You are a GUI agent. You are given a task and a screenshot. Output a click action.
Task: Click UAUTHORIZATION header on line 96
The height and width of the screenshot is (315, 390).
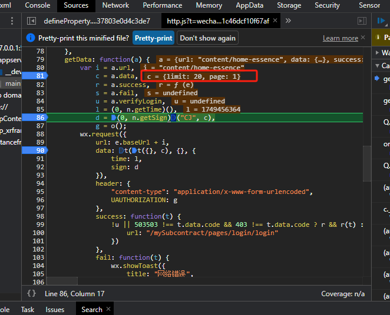[x=138, y=200]
